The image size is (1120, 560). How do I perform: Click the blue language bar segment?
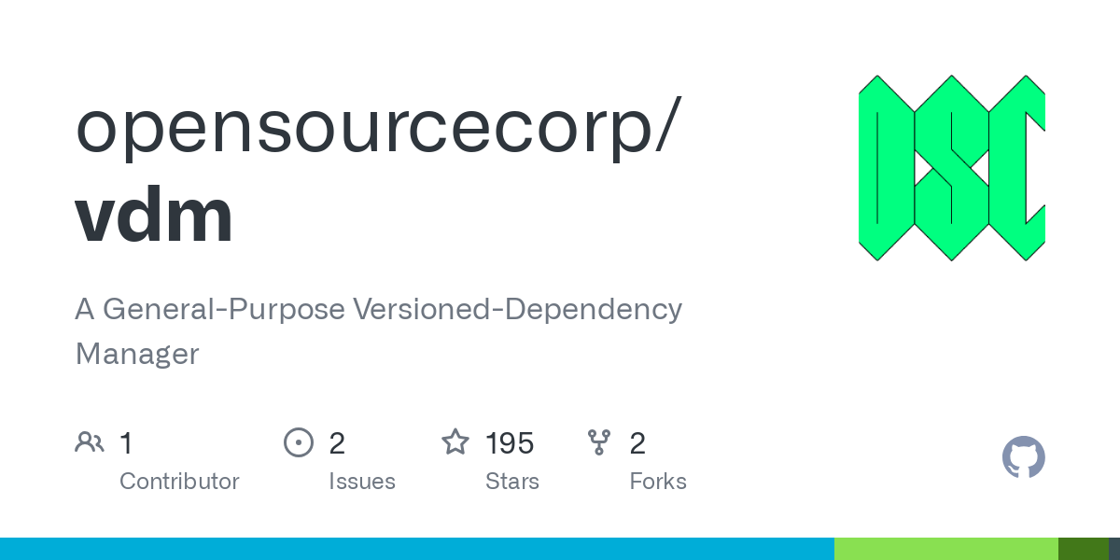click(417, 549)
